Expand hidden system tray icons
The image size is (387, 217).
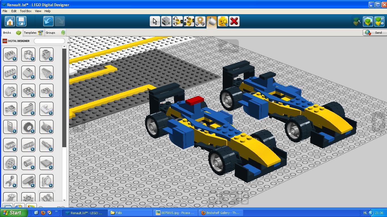[371, 213]
